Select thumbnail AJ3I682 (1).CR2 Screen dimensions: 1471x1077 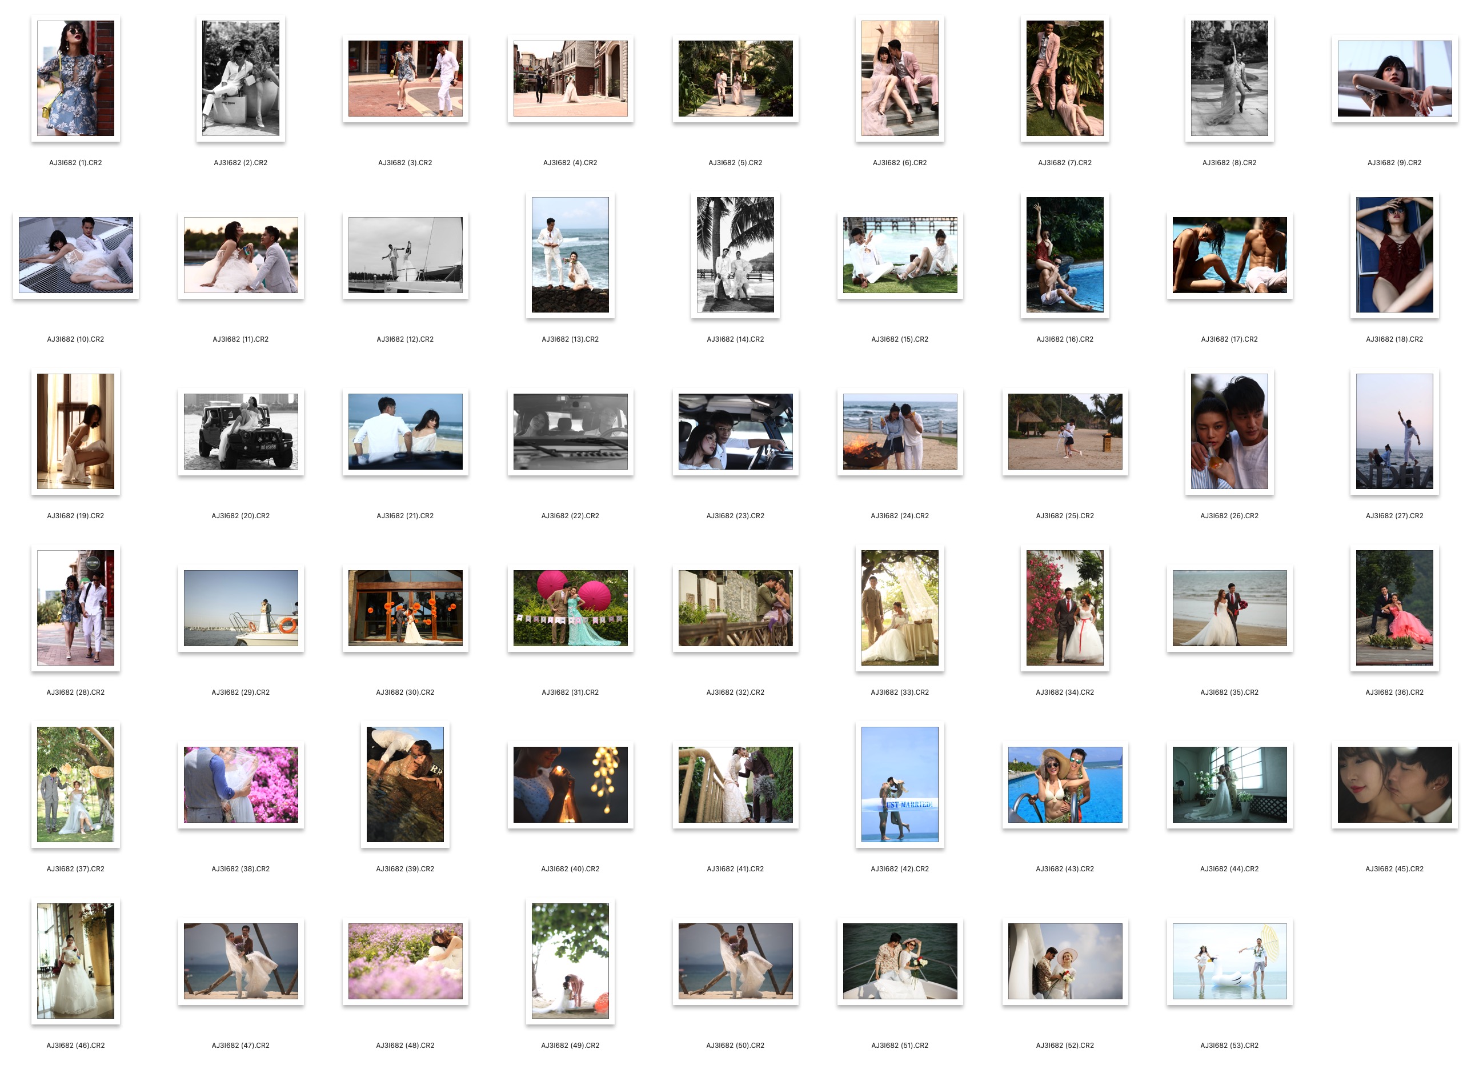75,78
